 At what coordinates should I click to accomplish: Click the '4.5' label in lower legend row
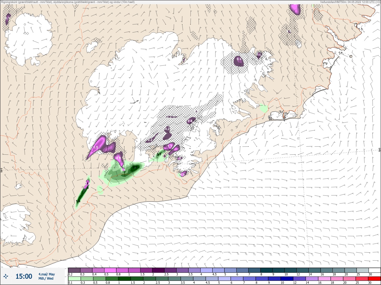click(x=208, y=283)
